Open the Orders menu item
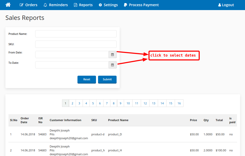Screen dimensions: 245x156 pyautogui.click(x=28, y=5)
